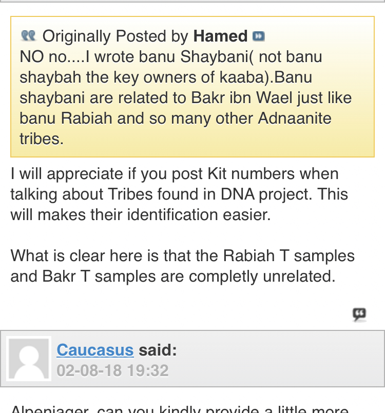Open original post via arrow icon beside Hamed
This screenshot has width=385, height=413.
[x=259, y=36]
